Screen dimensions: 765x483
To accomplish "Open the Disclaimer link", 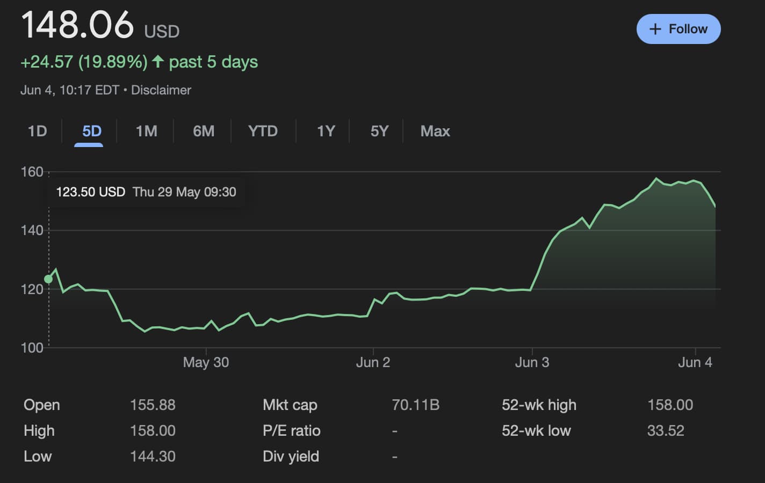I will coord(161,90).
